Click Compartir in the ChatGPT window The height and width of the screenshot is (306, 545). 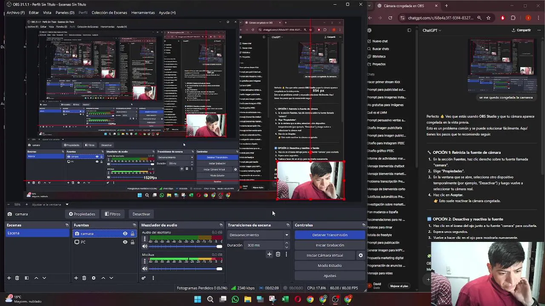[x=521, y=30]
